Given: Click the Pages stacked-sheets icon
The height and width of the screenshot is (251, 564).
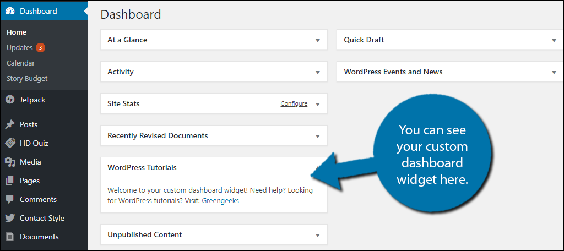Looking at the screenshot, I should (x=10, y=181).
